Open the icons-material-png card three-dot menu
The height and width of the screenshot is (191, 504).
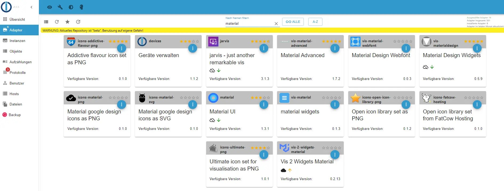122,105
